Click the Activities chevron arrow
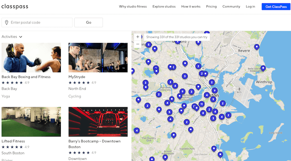 click(x=20, y=37)
